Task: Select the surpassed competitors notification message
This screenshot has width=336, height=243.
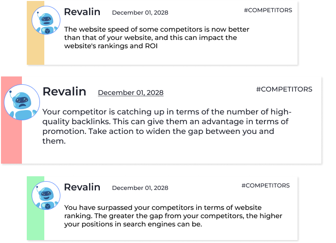Action: [173, 216]
